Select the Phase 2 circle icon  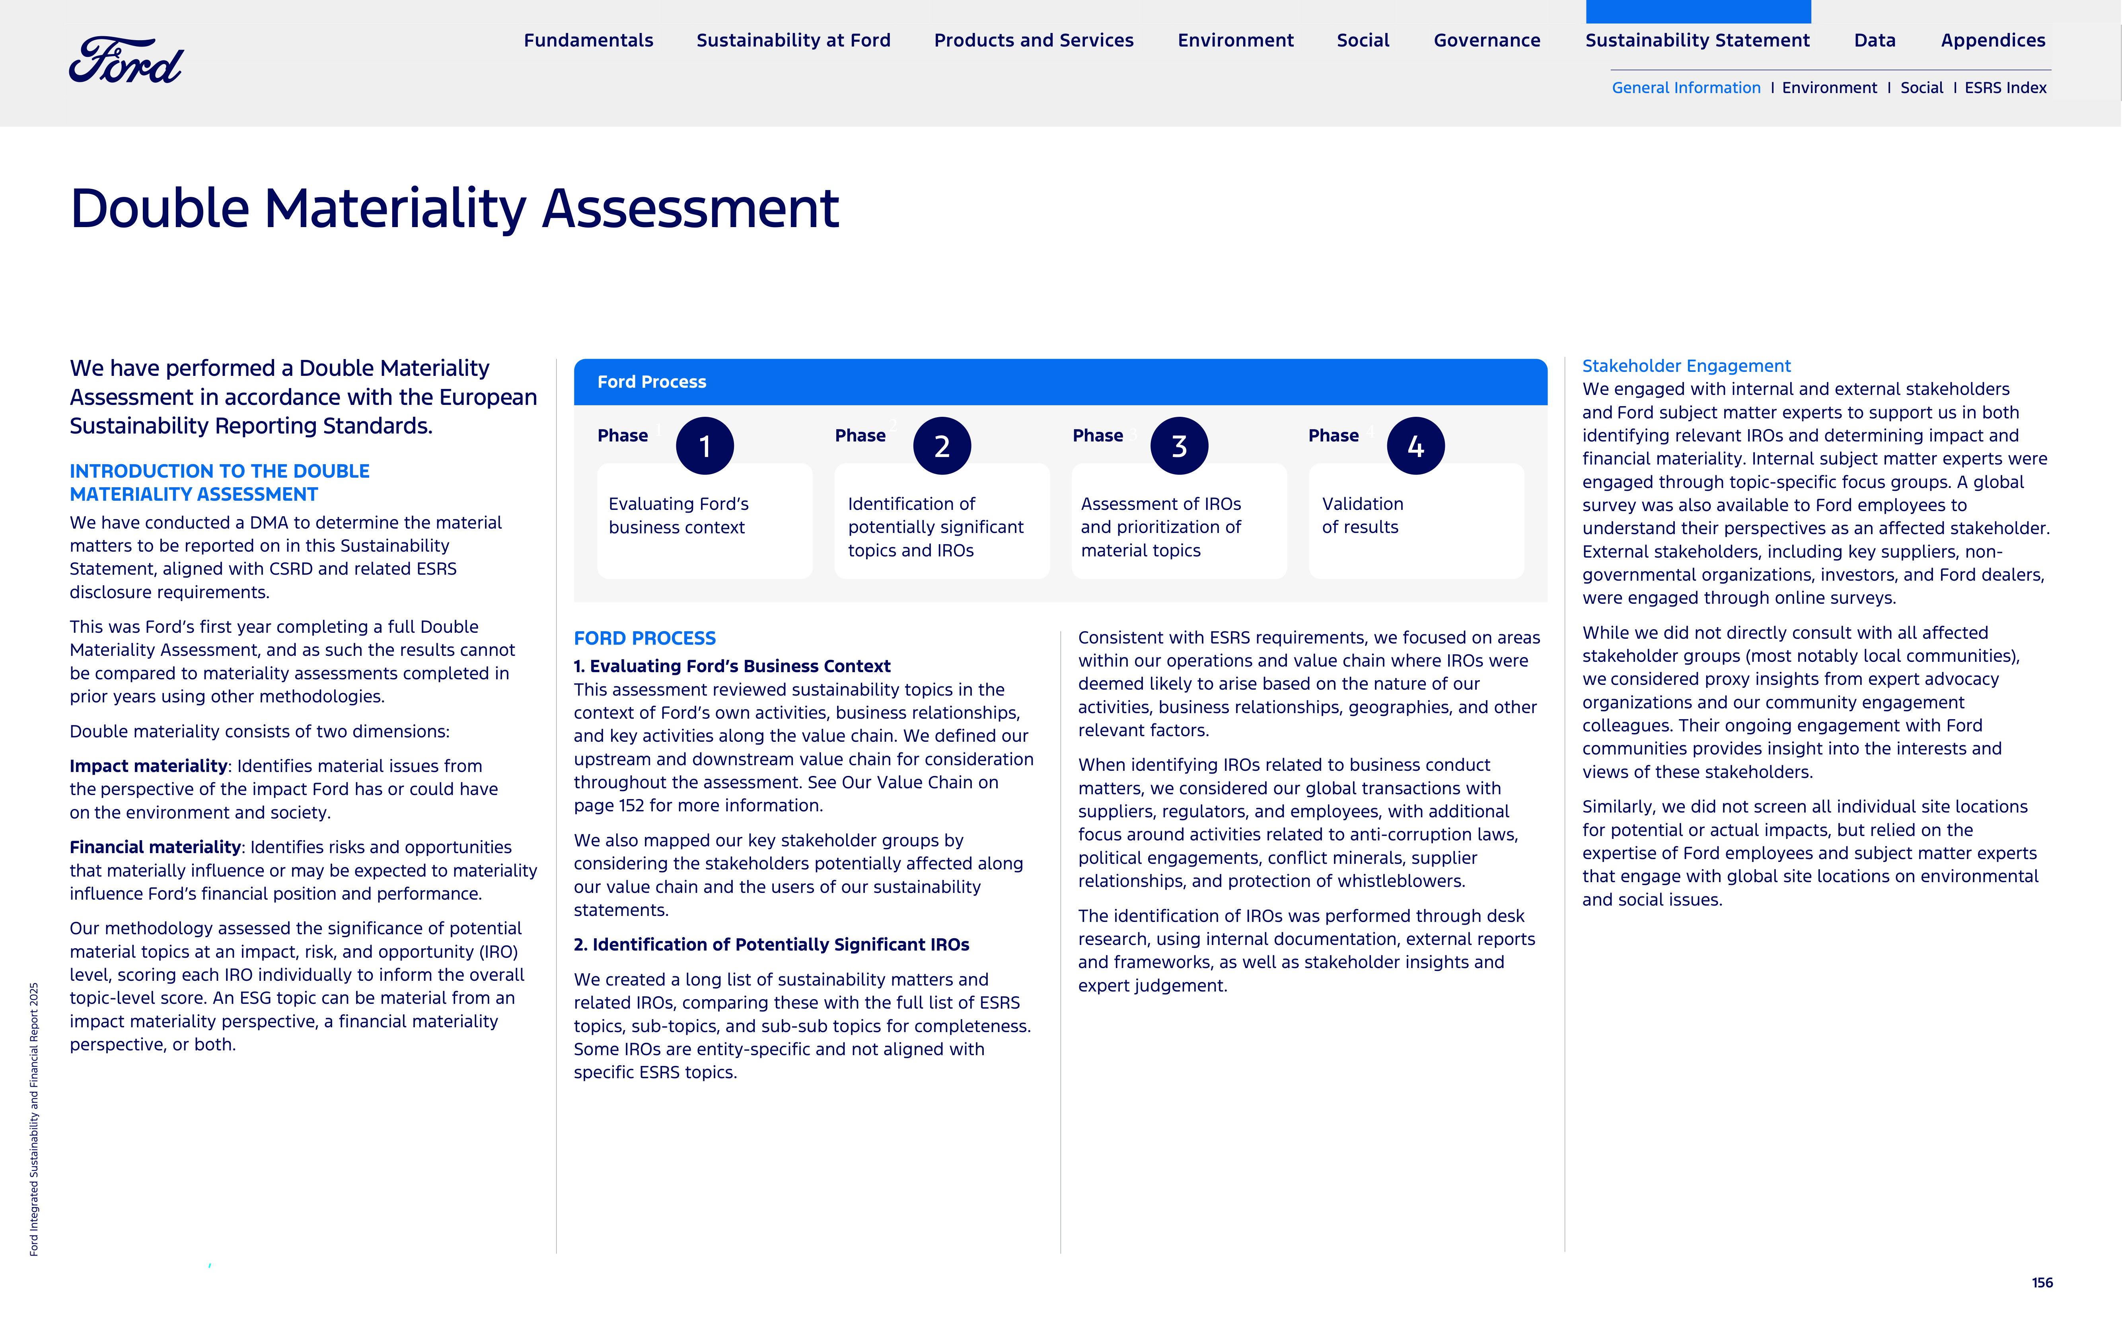(x=942, y=445)
